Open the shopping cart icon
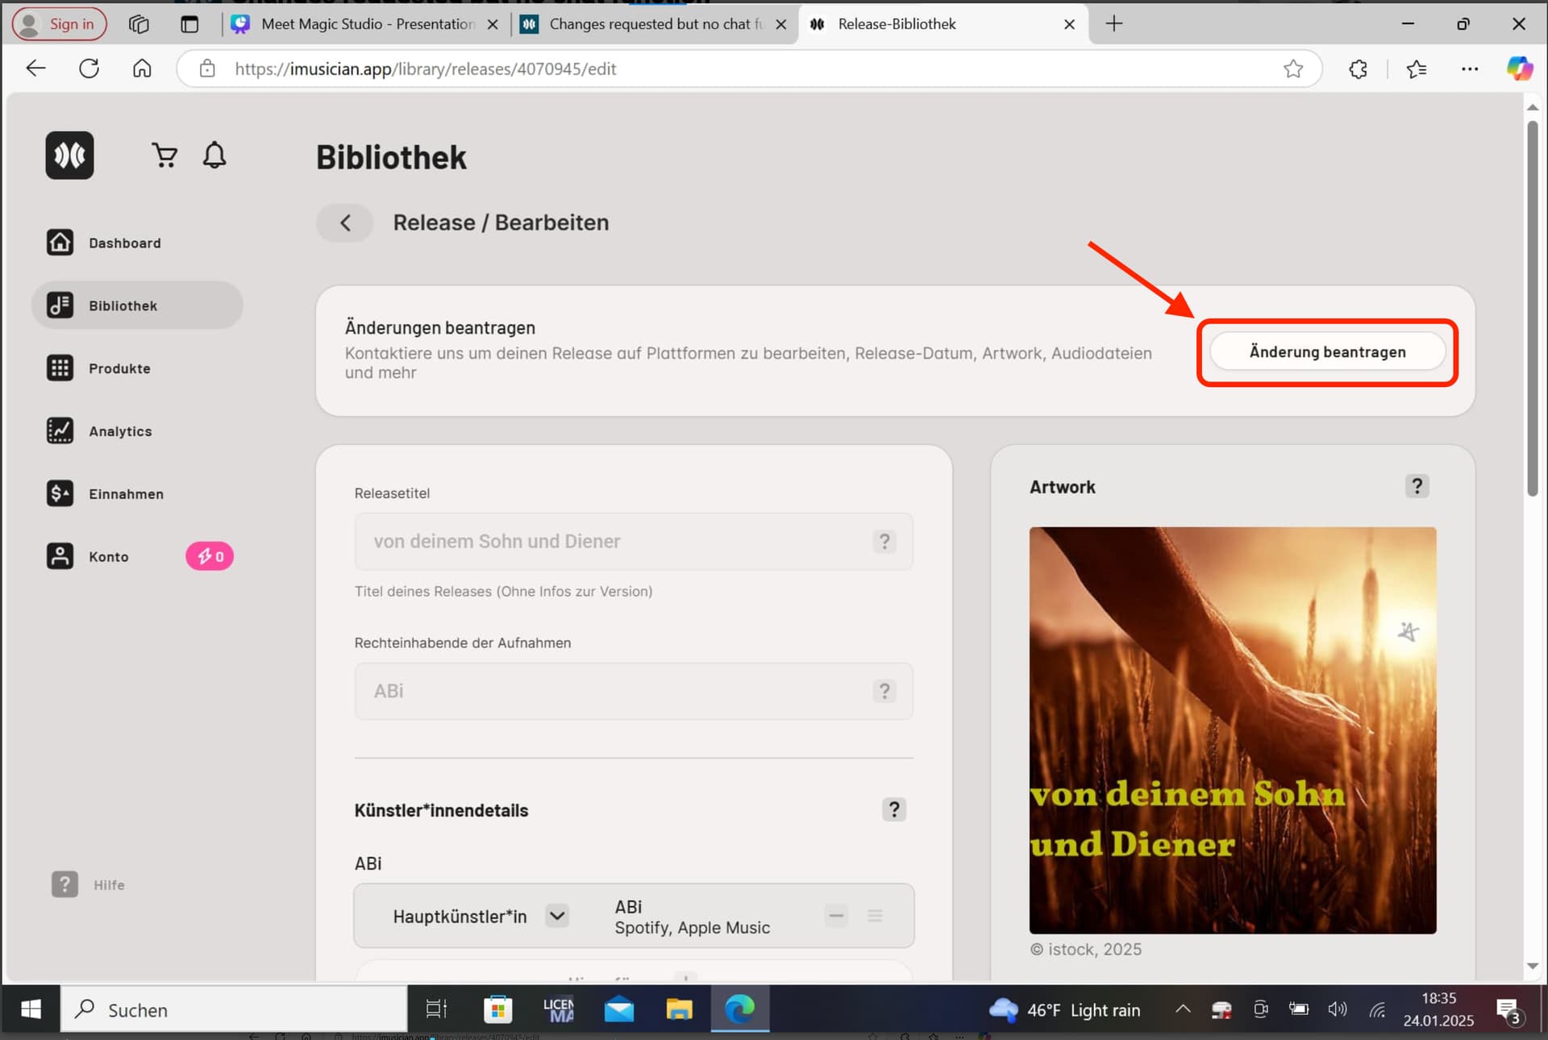This screenshot has height=1040, width=1548. tap(164, 155)
